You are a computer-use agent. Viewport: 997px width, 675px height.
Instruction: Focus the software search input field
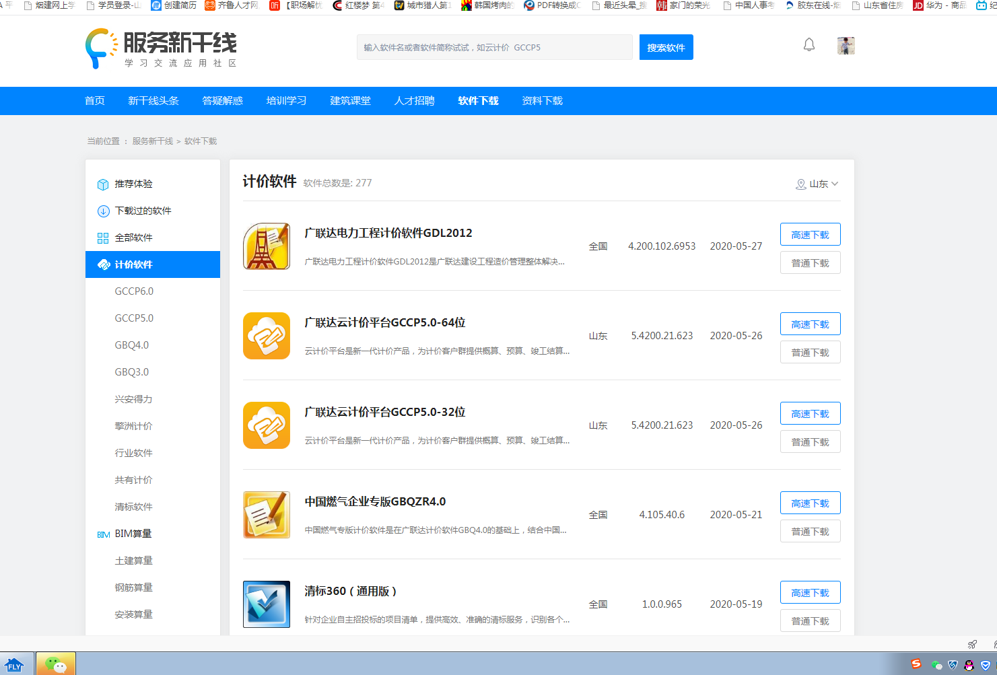click(495, 47)
